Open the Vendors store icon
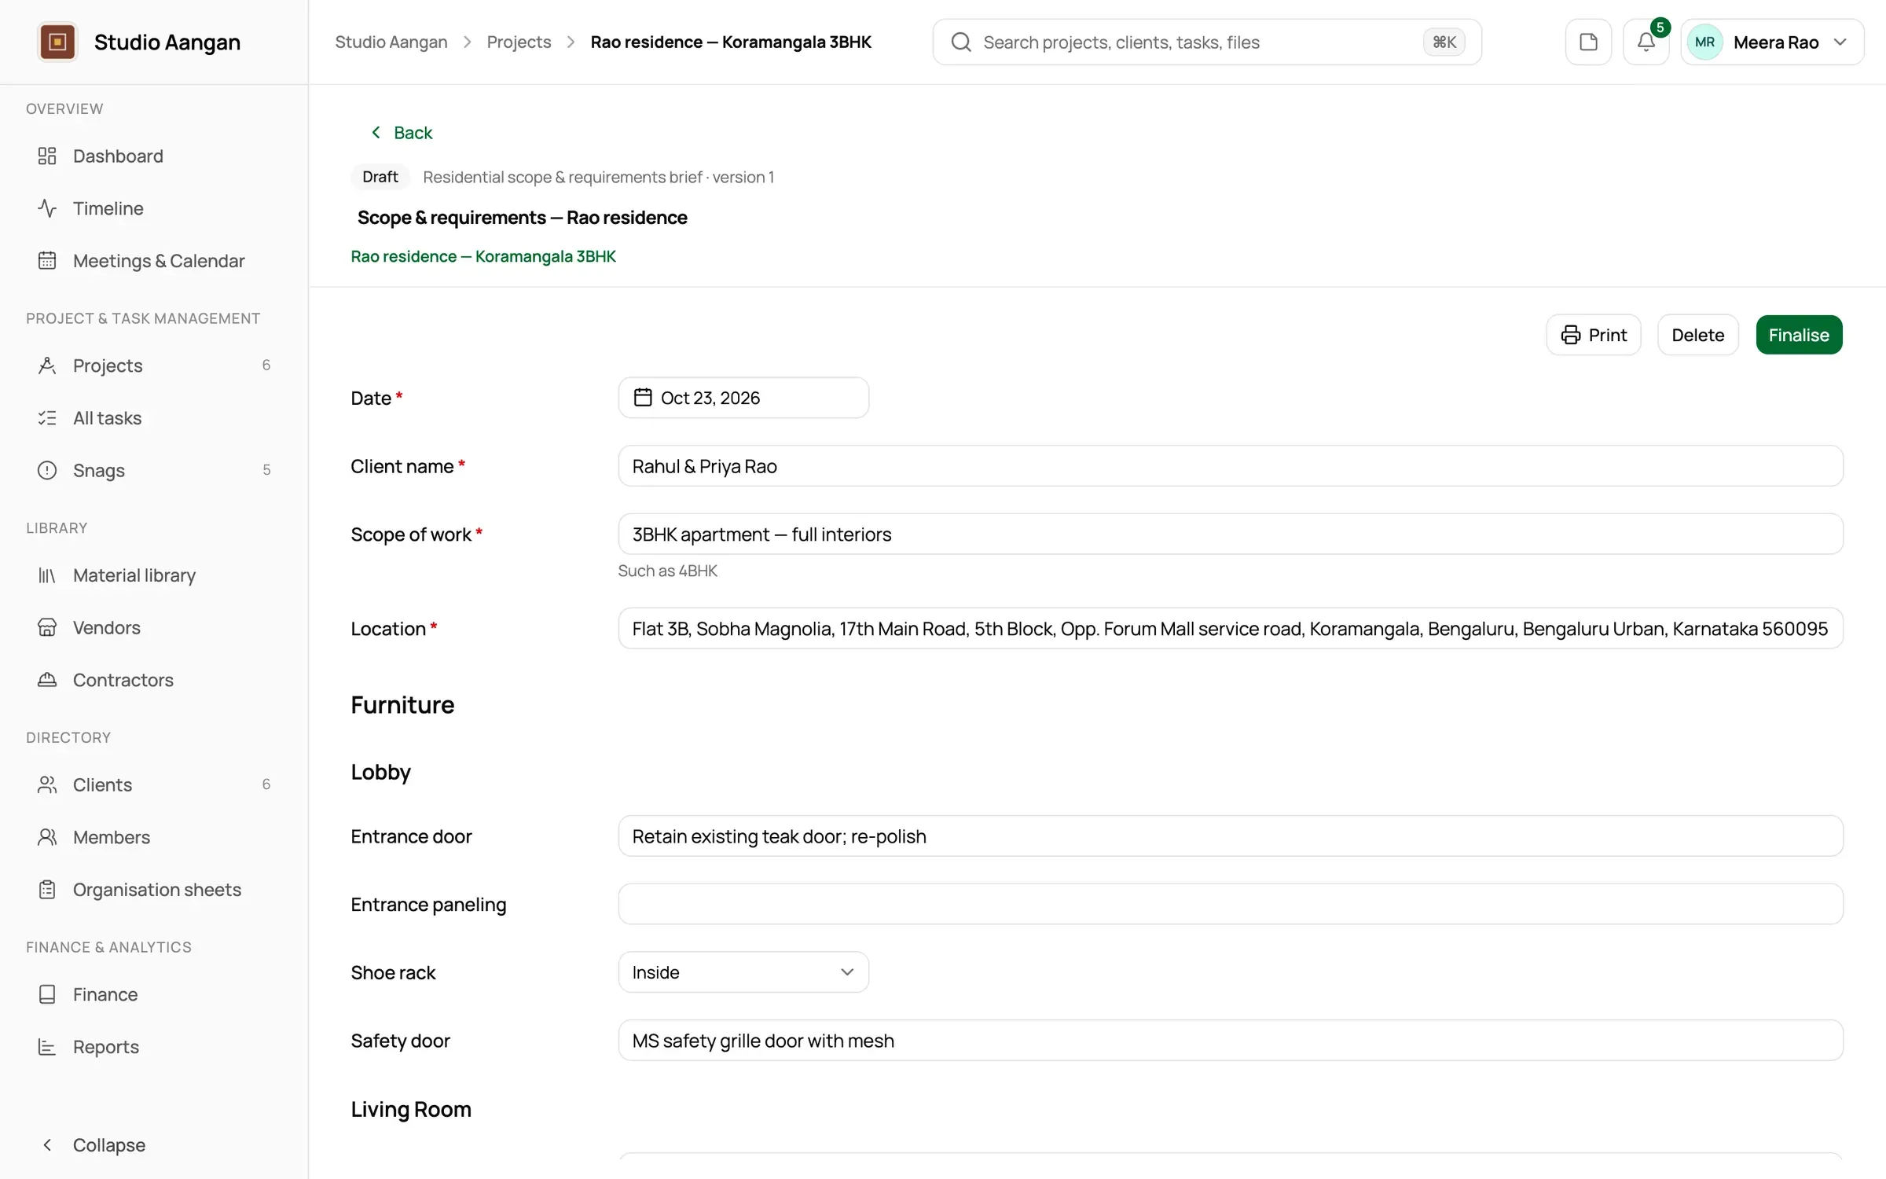Viewport: 1886px width, 1179px height. click(47, 627)
